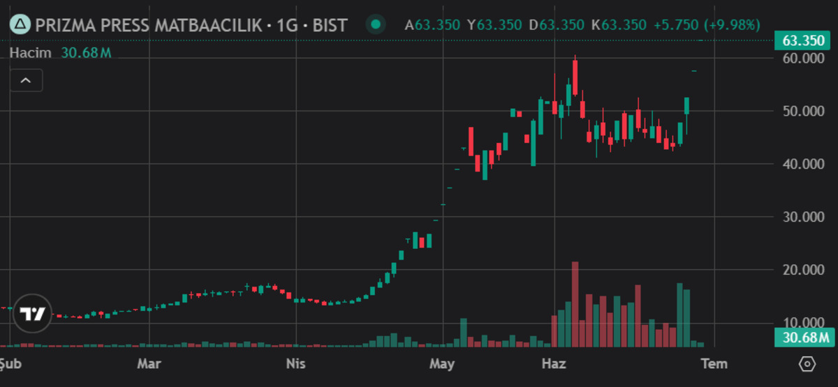Screen dimensions: 838x387
Task: Click the 50.000 price axis label
Action: click(x=804, y=111)
